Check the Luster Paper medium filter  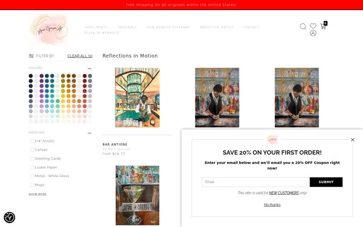click(x=32, y=167)
